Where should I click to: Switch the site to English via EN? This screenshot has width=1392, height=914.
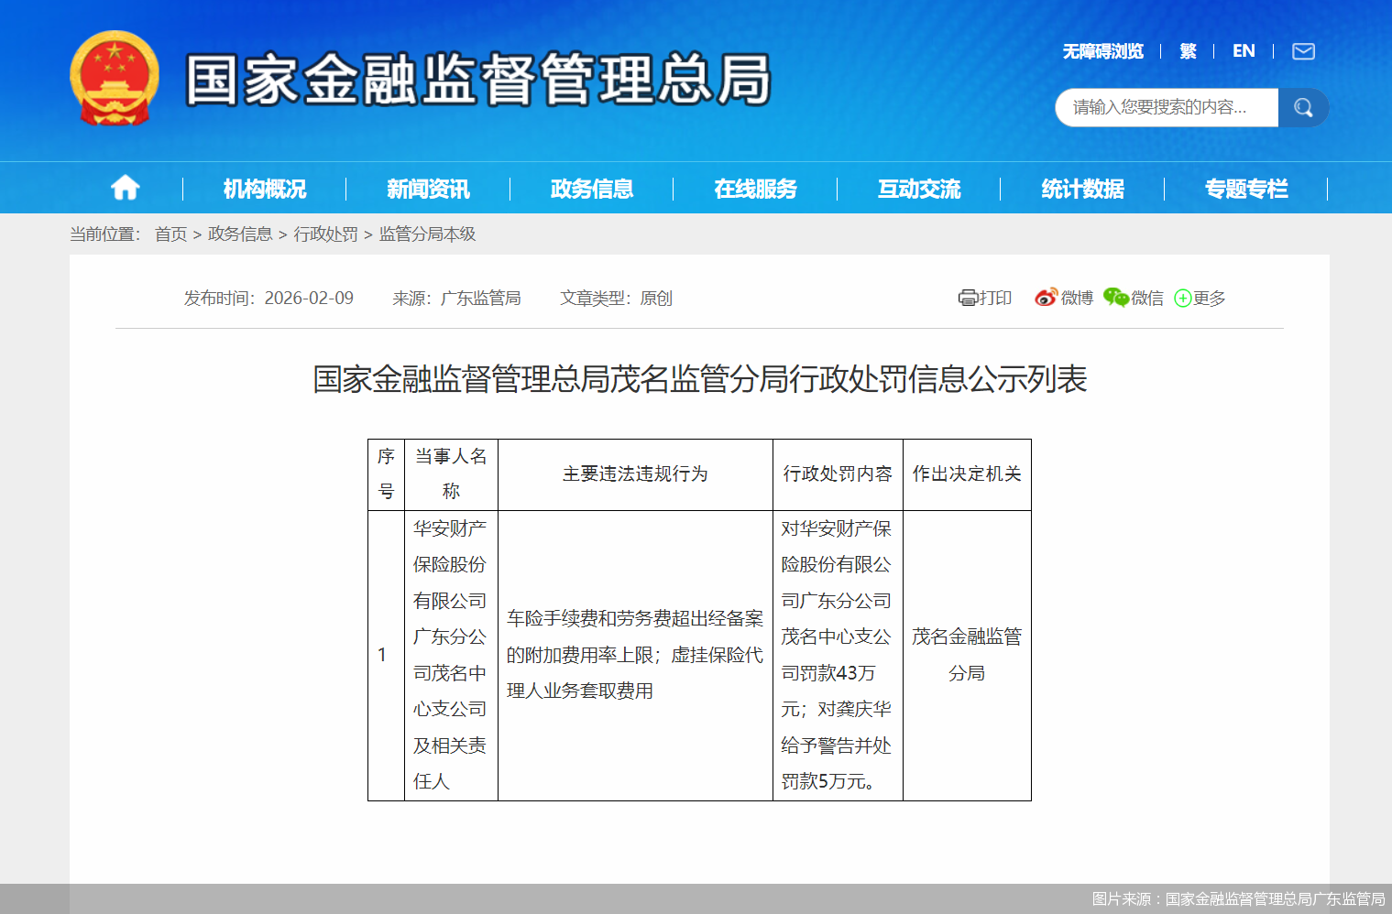coord(1244,51)
